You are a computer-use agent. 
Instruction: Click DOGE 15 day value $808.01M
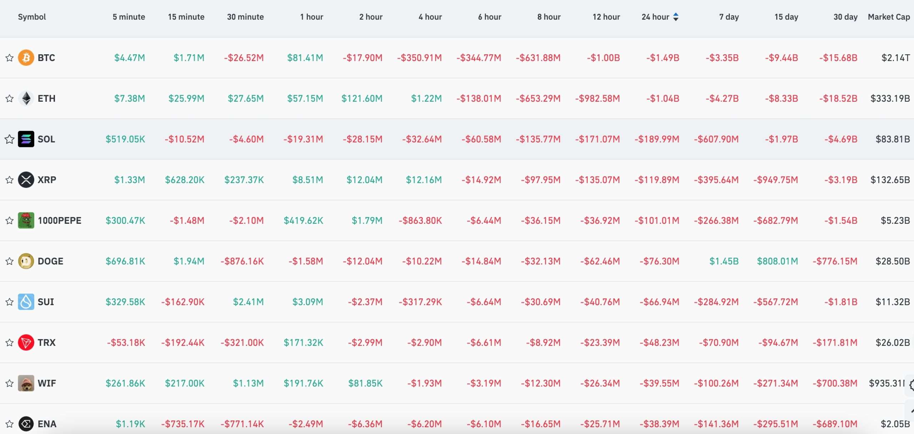coord(777,261)
